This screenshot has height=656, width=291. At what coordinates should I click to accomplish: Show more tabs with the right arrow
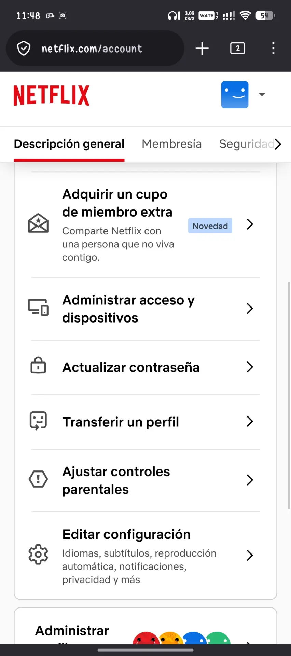click(x=278, y=144)
